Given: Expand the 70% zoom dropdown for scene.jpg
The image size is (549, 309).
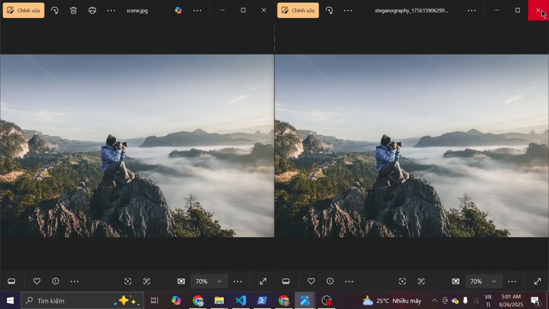Looking at the screenshot, I should [220, 281].
